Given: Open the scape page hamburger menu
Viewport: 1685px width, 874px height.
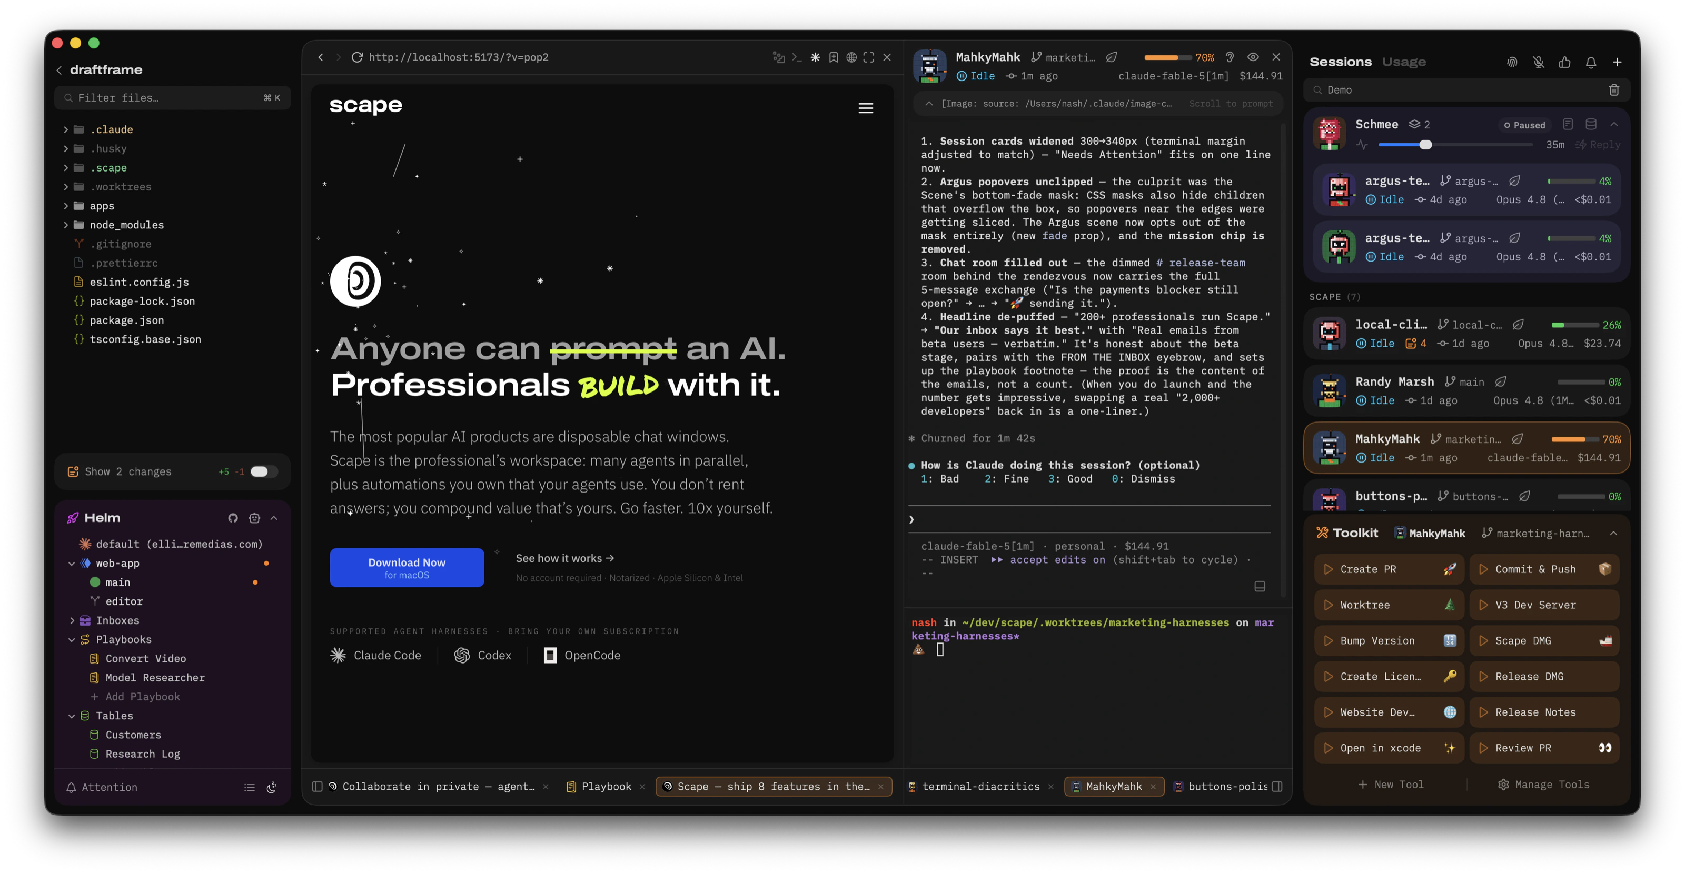Looking at the screenshot, I should click(865, 108).
